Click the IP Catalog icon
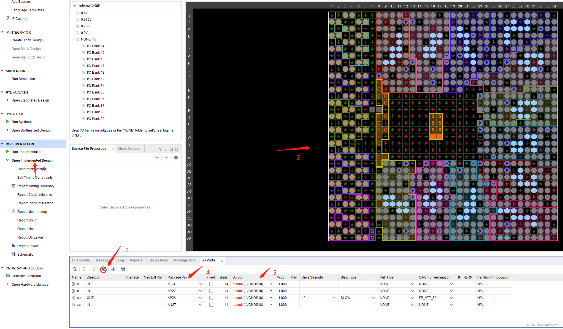This screenshot has width=563, height=329. pyautogui.click(x=8, y=18)
